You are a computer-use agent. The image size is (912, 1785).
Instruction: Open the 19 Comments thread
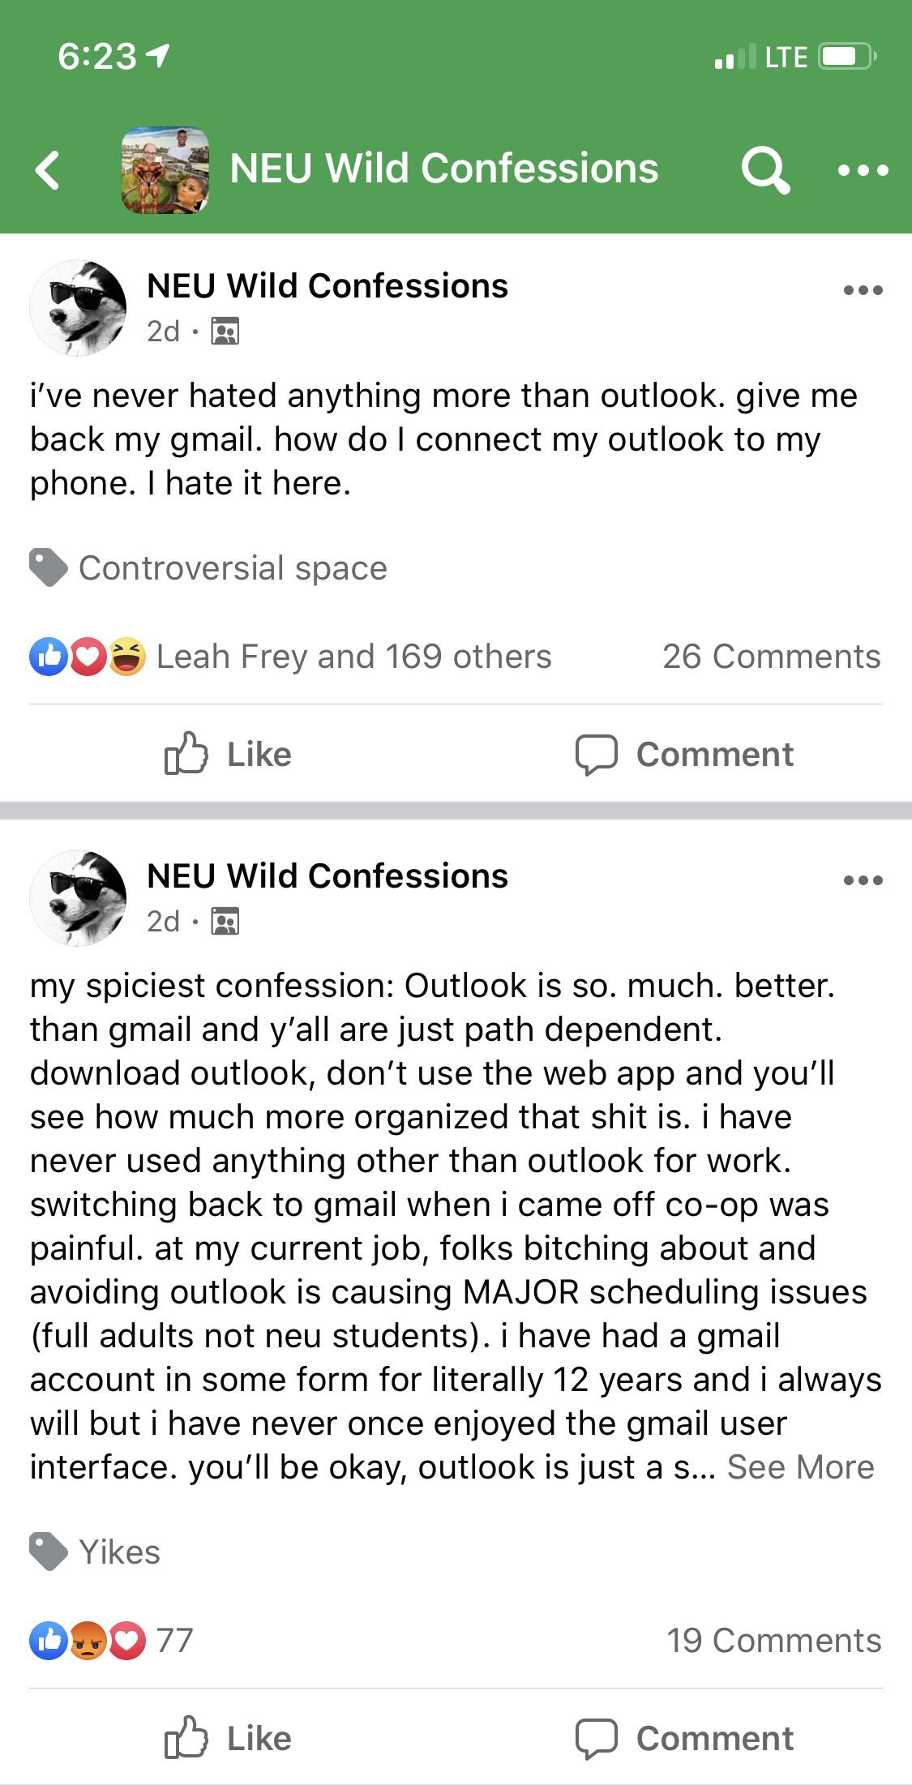click(773, 1641)
